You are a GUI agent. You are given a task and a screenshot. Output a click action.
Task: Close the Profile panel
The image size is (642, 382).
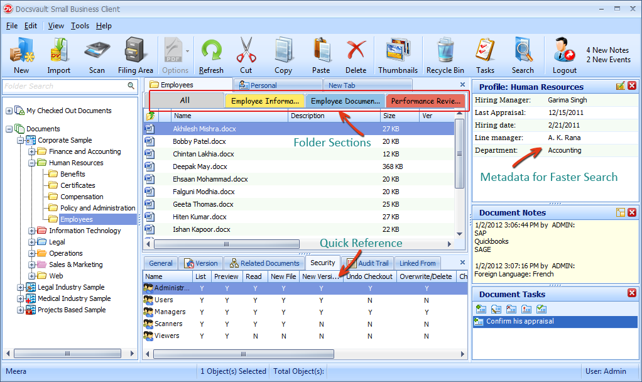tap(632, 85)
